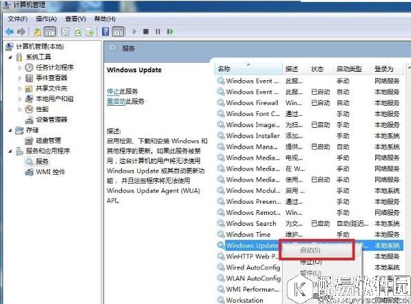
Task: Open 磁盘管理 in the tree
Action: (x=48, y=140)
